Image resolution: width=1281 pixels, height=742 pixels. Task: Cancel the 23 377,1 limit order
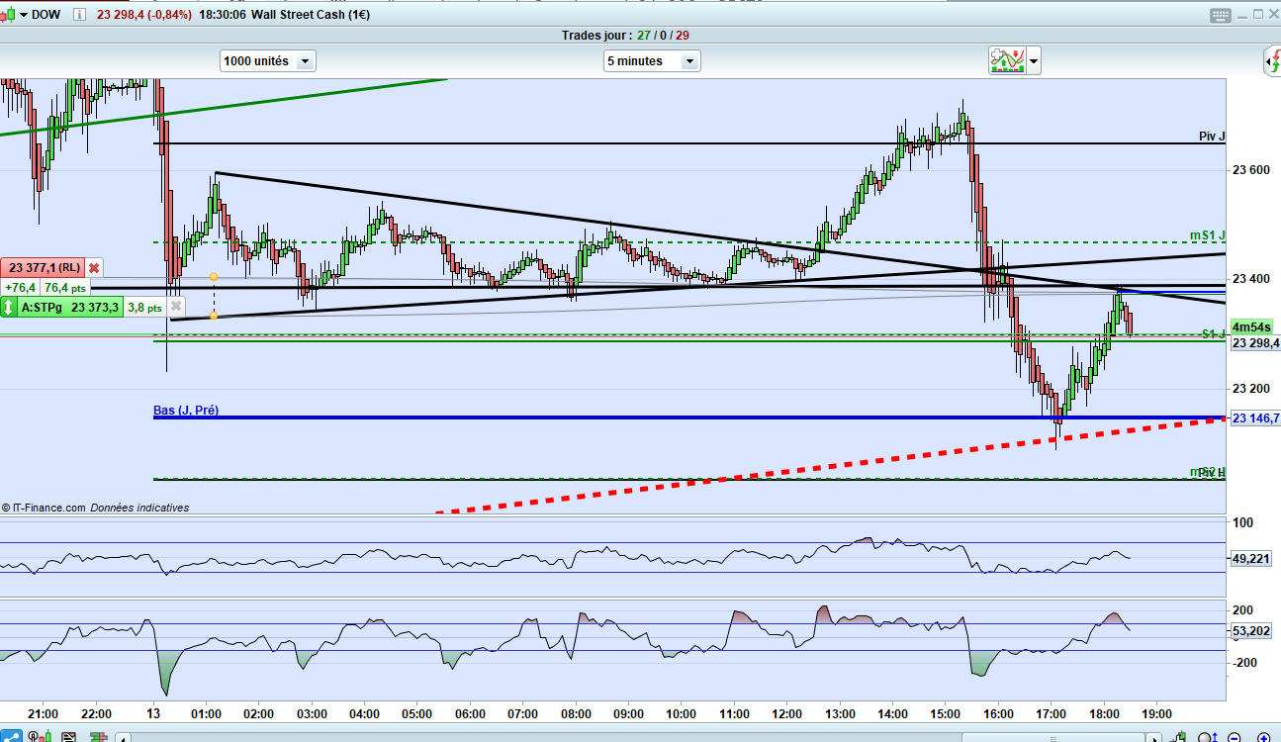click(94, 267)
